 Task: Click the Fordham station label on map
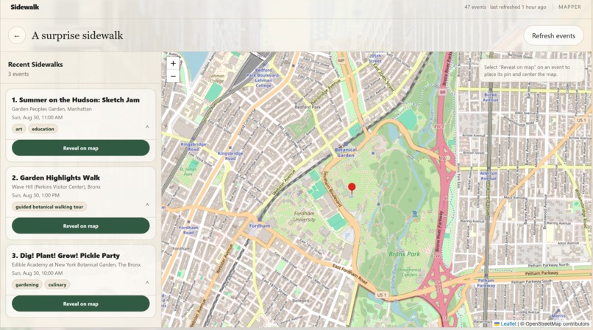[x=260, y=226]
